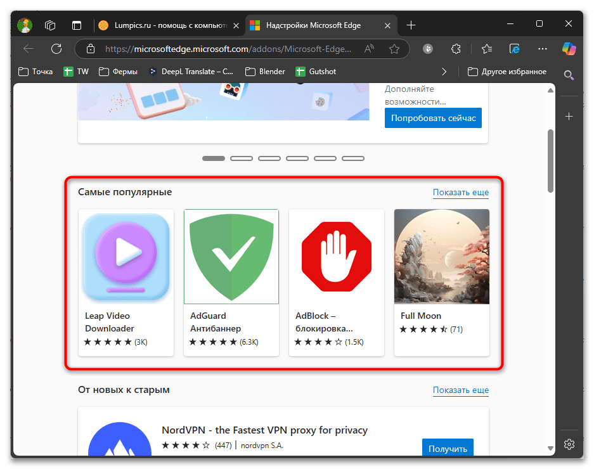Select the fourth carousel indicator
This screenshot has width=594, height=469.
[297, 158]
